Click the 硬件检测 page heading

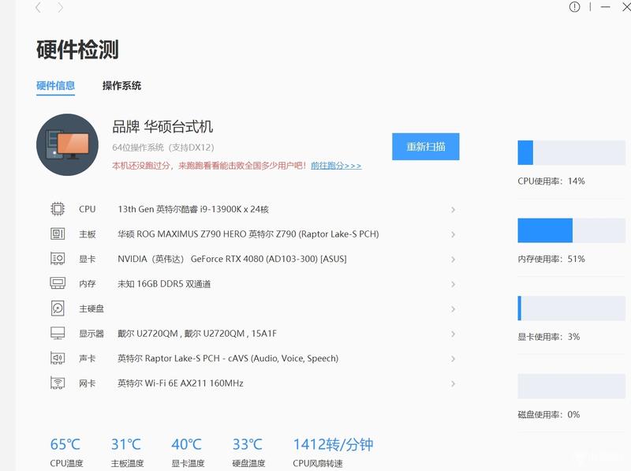(x=77, y=50)
